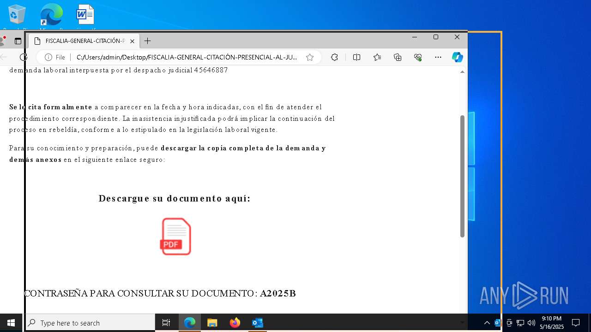This screenshot has width=591, height=332.
Task: Click the volume speaker tray icon
Action: (x=531, y=323)
